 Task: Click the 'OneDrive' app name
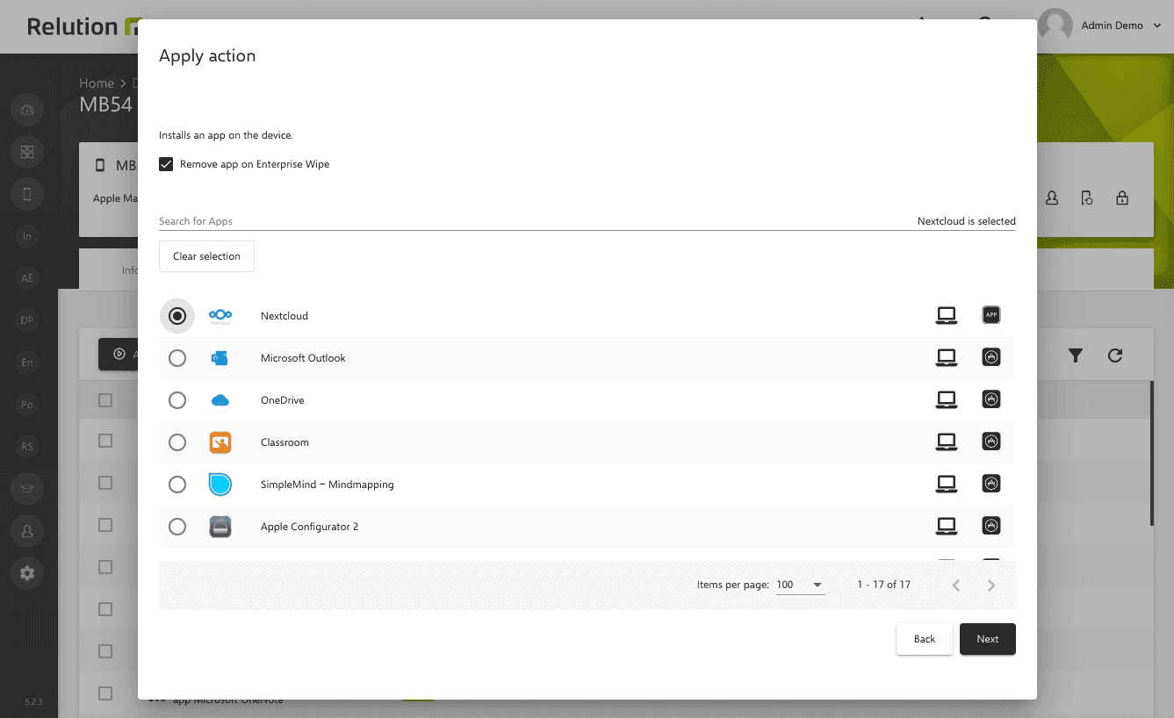(x=283, y=400)
